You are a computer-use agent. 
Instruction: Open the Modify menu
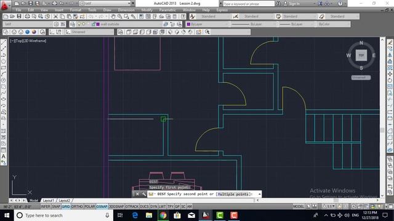(x=147, y=10)
